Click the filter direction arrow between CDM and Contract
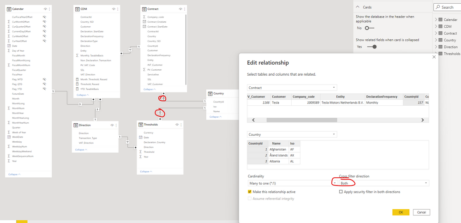 click(x=130, y=50)
